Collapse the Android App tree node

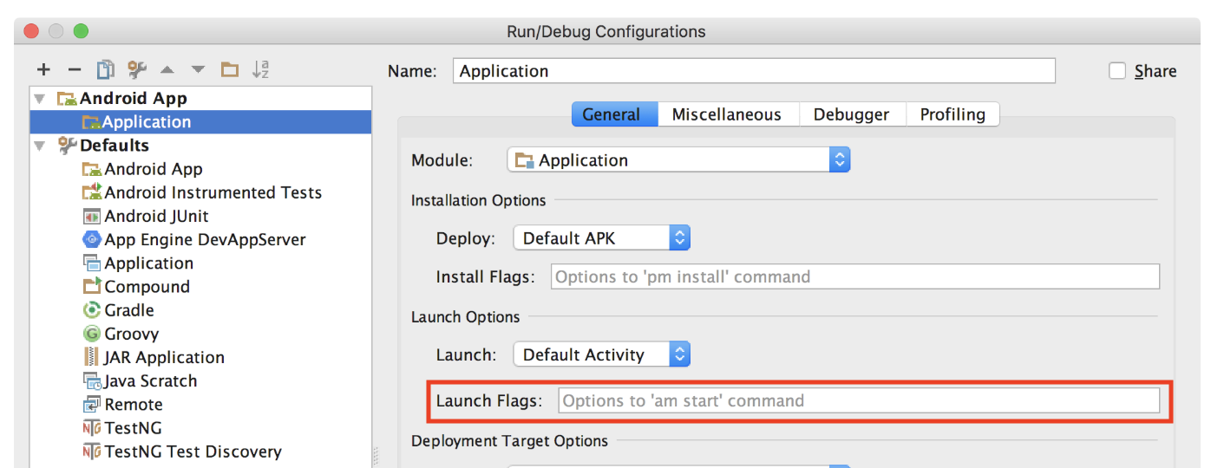click(x=39, y=99)
